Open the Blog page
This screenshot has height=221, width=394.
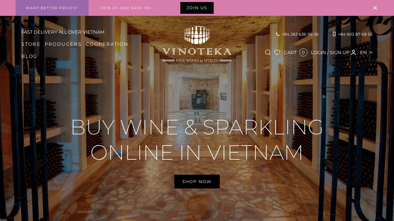(29, 56)
